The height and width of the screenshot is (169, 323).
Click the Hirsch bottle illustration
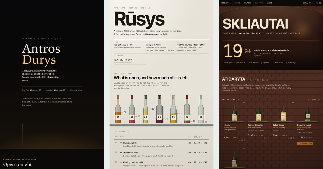234,113
